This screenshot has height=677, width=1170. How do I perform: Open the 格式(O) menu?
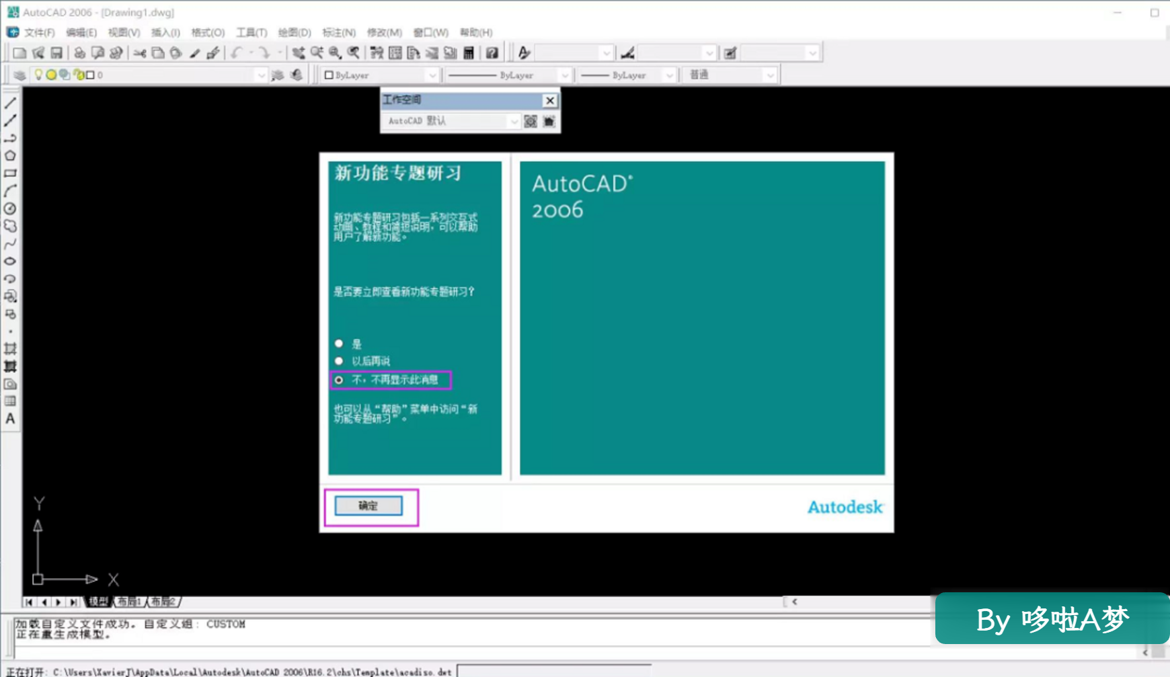point(208,32)
